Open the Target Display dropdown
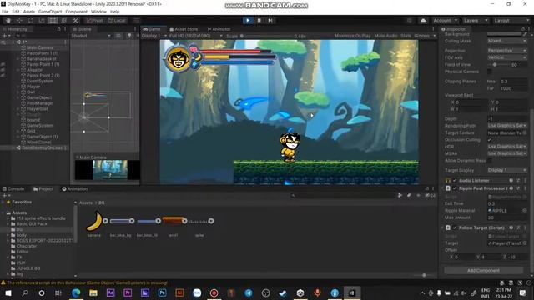 (506, 170)
